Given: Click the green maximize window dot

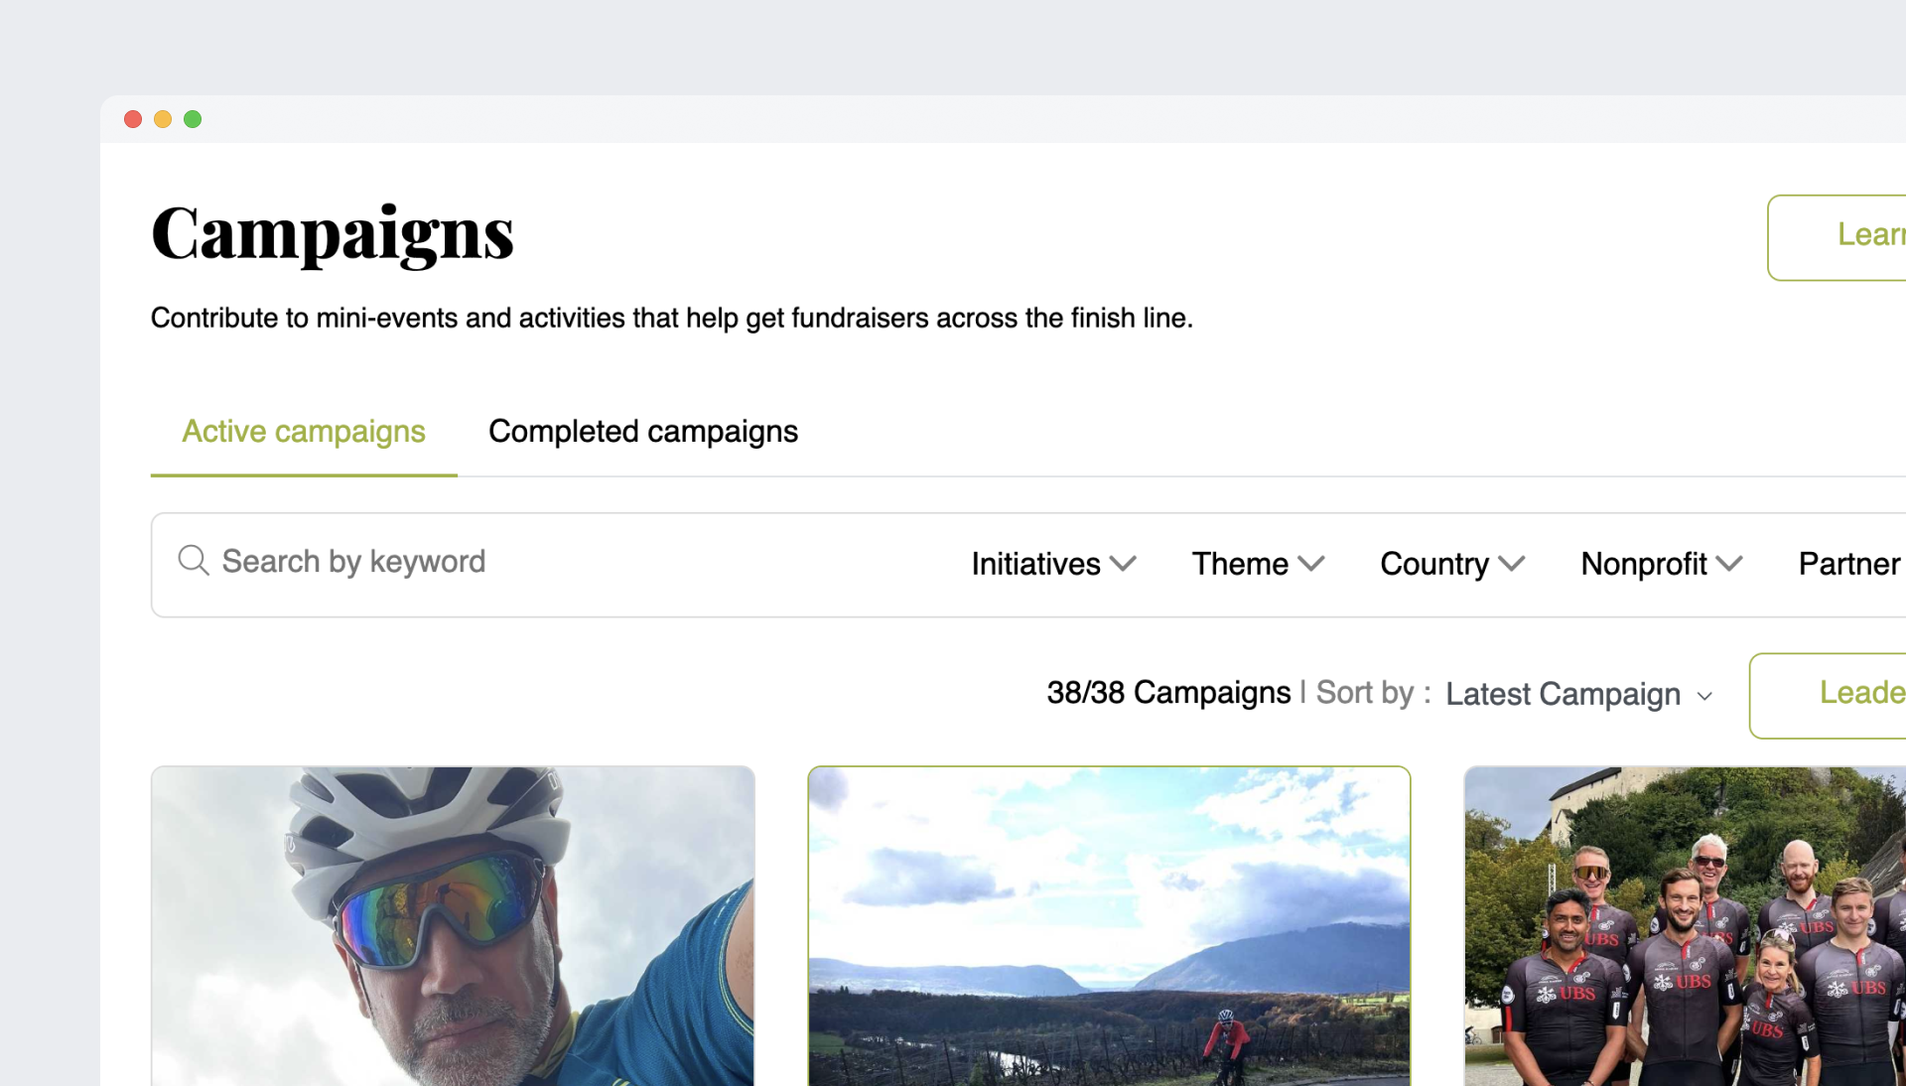Looking at the screenshot, I should click(x=193, y=119).
